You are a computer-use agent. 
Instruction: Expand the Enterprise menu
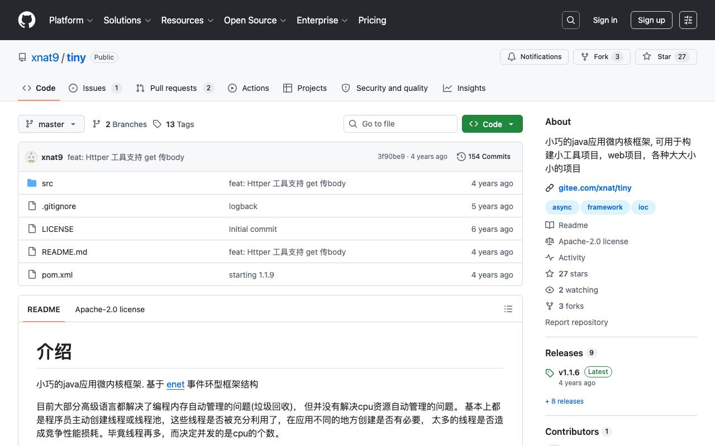click(322, 20)
